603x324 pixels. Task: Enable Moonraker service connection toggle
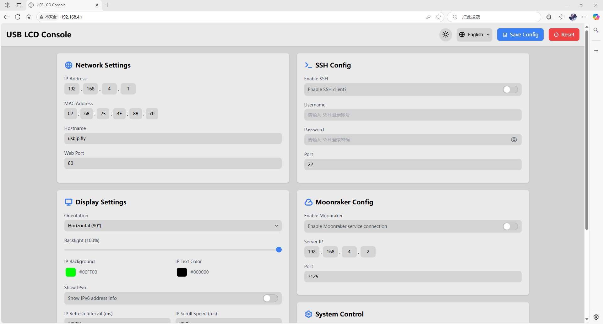[510, 226]
